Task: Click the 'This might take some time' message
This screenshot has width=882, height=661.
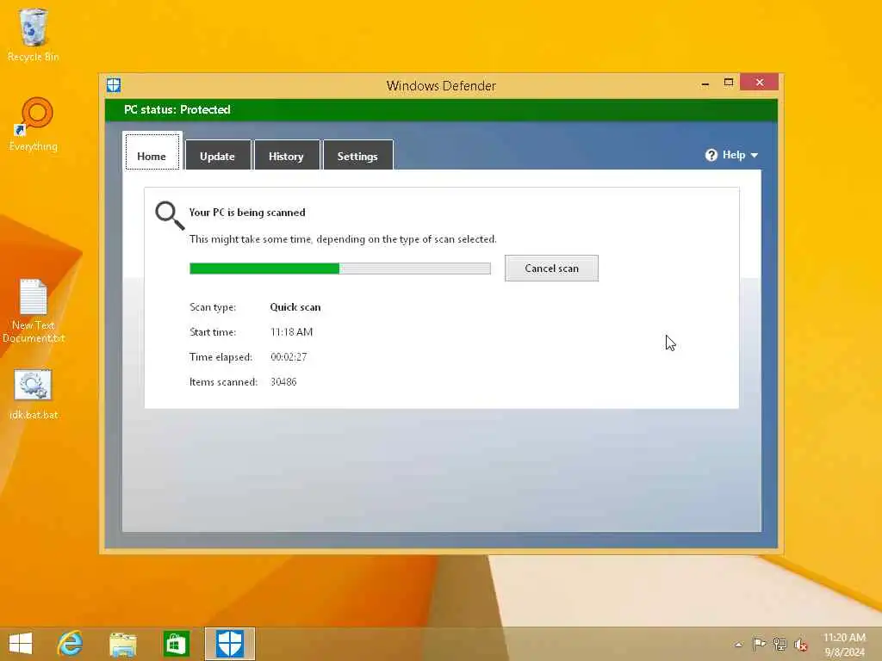Action: pyautogui.click(x=343, y=239)
